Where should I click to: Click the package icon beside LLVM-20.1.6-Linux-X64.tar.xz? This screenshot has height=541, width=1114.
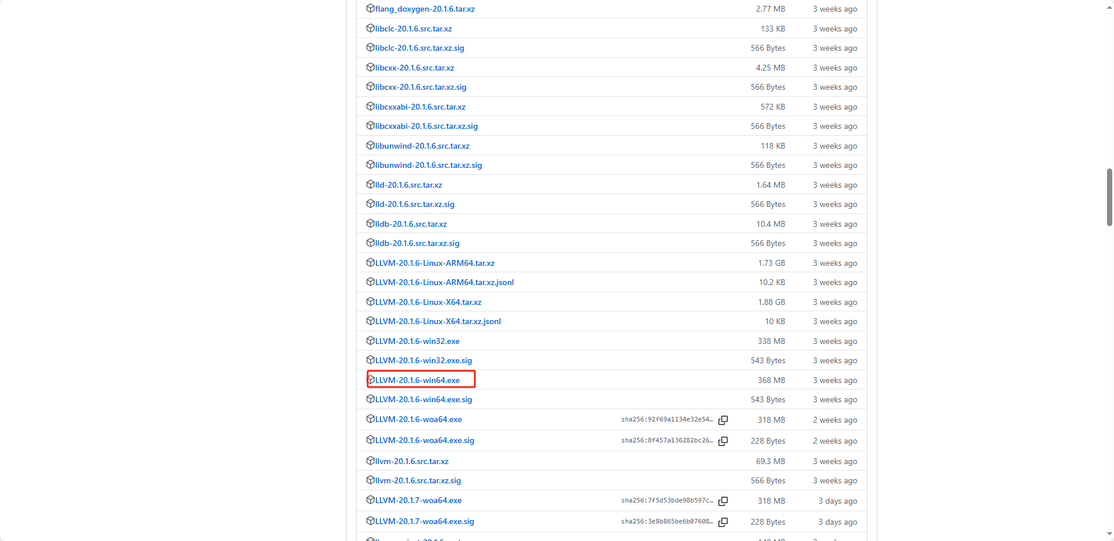tap(370, 301)
